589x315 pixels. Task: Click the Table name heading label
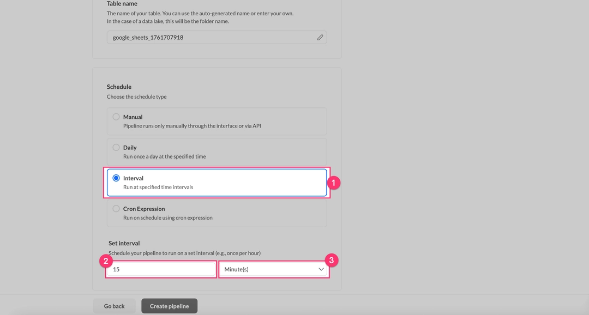[x=122, y=4]
